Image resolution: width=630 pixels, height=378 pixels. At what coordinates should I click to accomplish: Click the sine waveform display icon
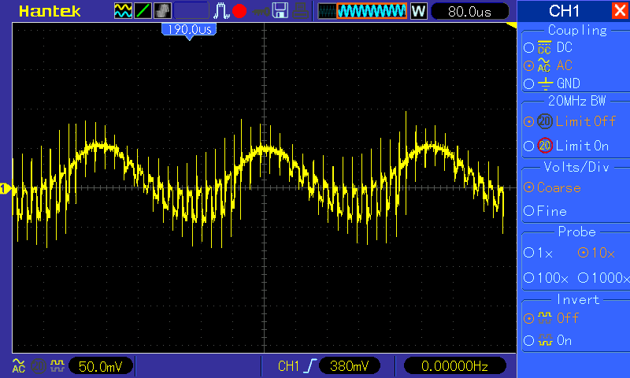click(x=123, y=11)
